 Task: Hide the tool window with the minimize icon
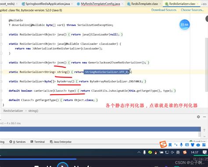pos(204,117)
